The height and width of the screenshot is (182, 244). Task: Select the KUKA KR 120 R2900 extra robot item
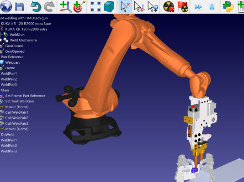(26, 29)
